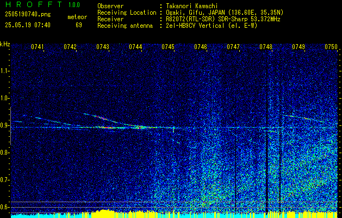
Task: Select the filename 2505190740.png
Action: click(28, 15)
